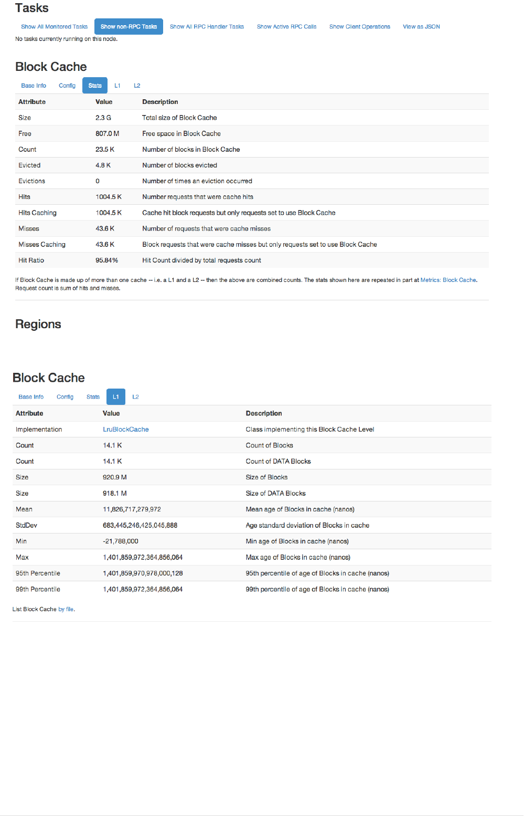This screenshot has height=816, width=524.
Task: Select the 4.8 K evicted value
Action: click(103, 165)
